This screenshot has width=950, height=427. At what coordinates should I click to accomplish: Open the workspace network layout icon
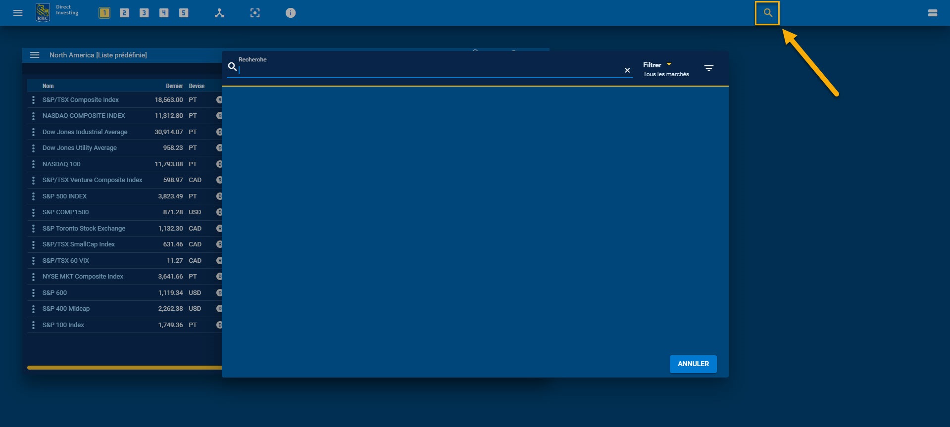219,13
